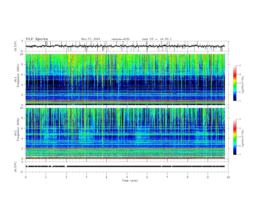Select the "start UT = 14:50:1" text

pyautogui.click(x=157, y=39)
